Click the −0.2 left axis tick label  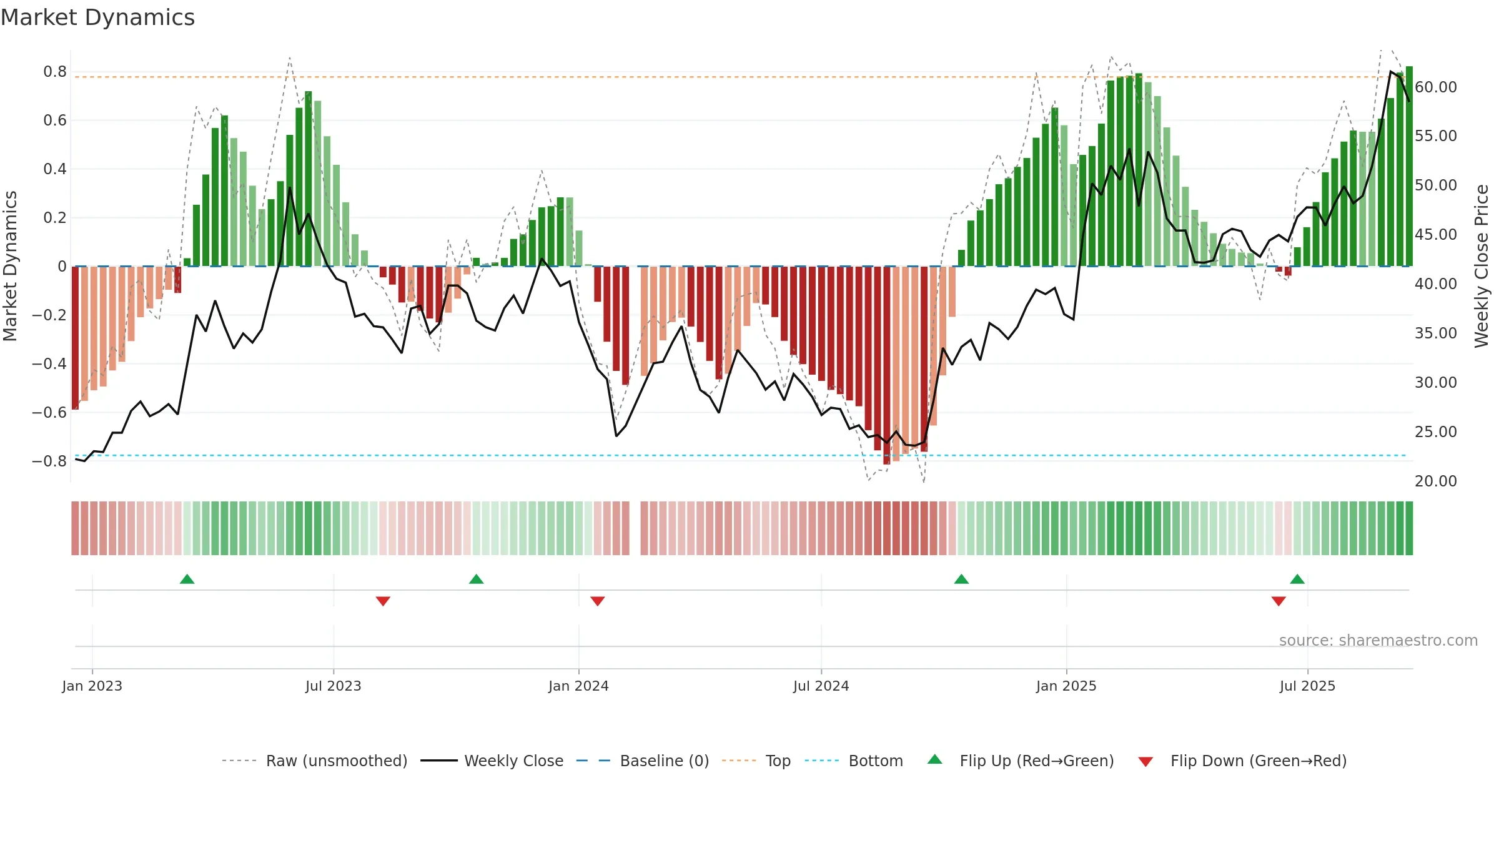tap(49, 315)
